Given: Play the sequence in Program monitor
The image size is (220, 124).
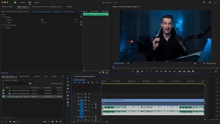Looking at the screenshot, I should [x=165, y=72].
